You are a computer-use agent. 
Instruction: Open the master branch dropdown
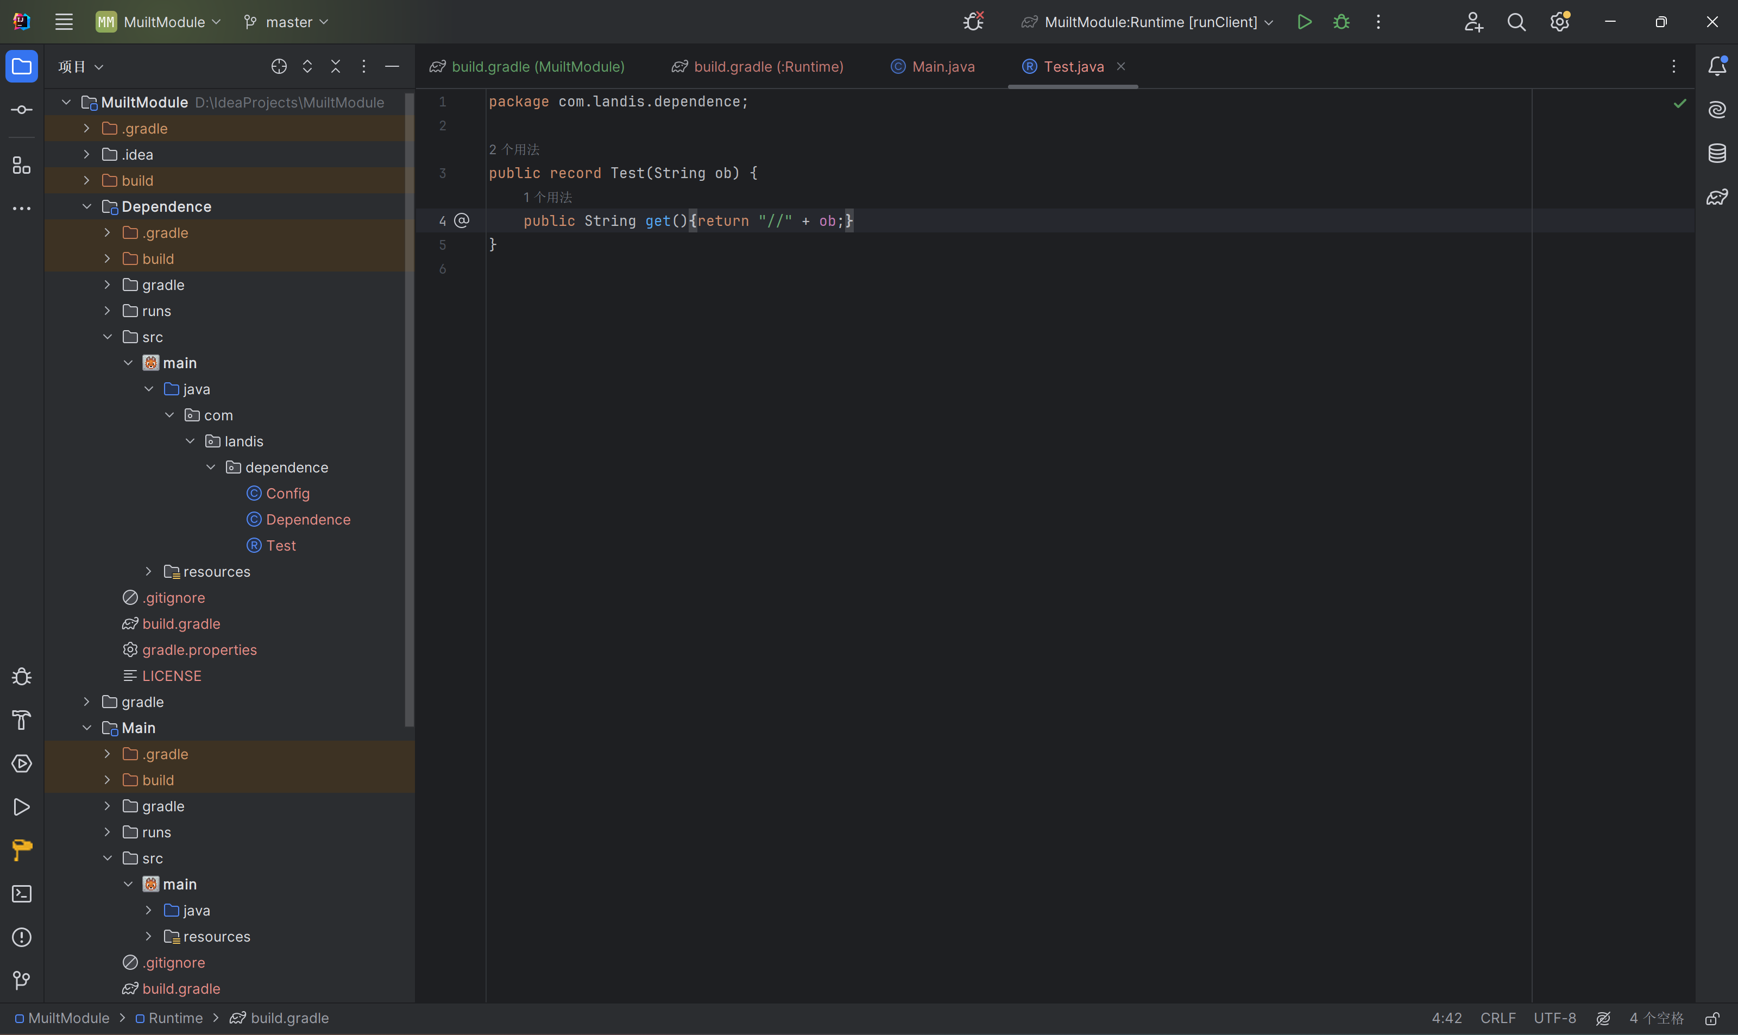286,22
